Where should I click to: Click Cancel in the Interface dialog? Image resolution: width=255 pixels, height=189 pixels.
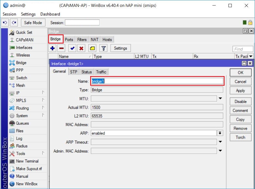click(x=241, y=82)
